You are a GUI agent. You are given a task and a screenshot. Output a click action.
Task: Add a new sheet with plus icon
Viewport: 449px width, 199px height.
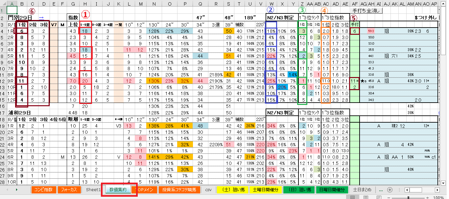coord(390,189)
